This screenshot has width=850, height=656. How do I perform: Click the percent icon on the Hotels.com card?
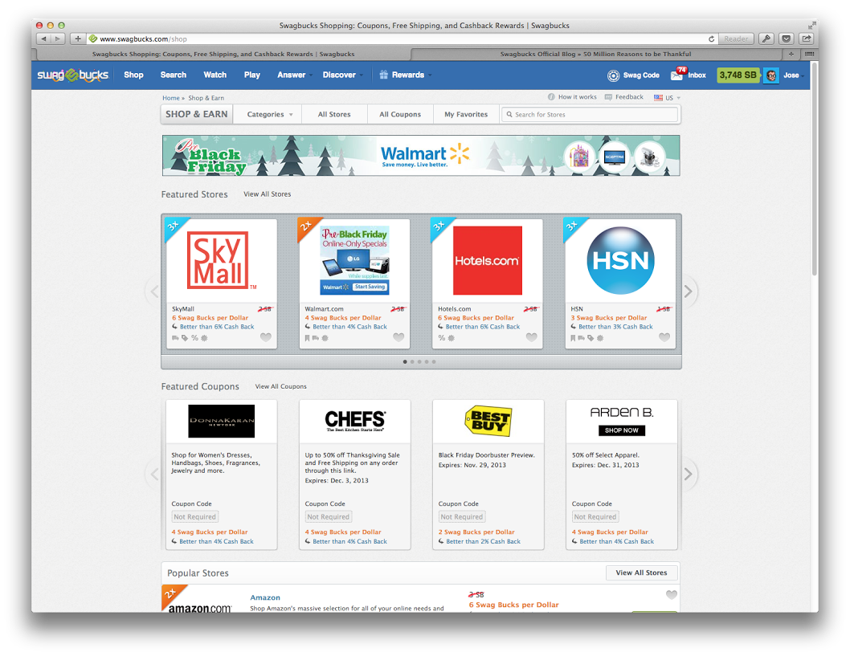coord(442,338)
